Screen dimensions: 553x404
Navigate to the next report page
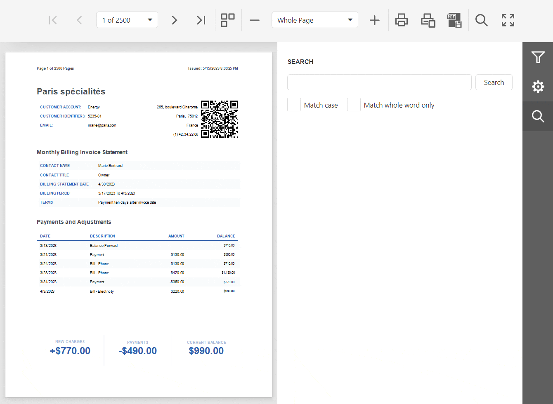coord(174,20)
